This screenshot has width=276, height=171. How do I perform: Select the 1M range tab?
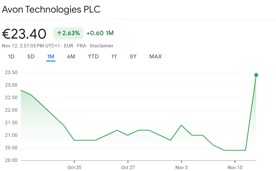point(51,56)
